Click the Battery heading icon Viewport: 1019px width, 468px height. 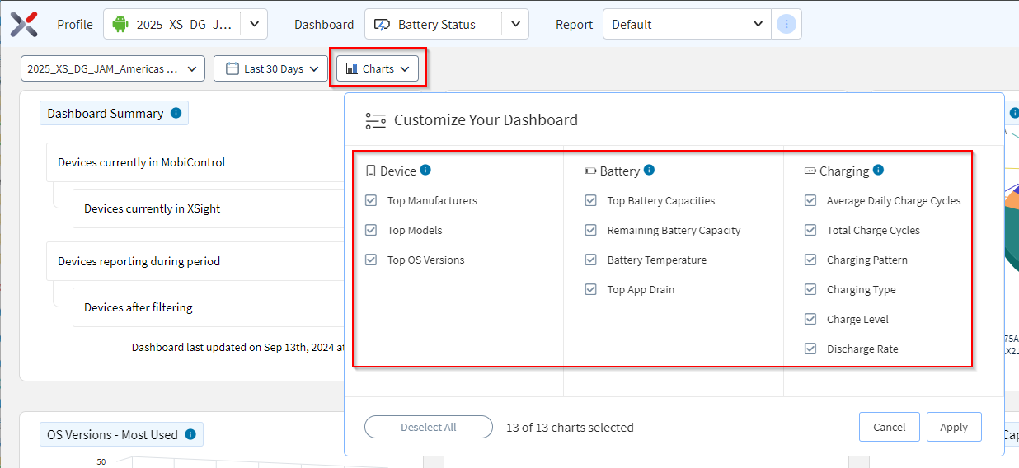(590, 171)
